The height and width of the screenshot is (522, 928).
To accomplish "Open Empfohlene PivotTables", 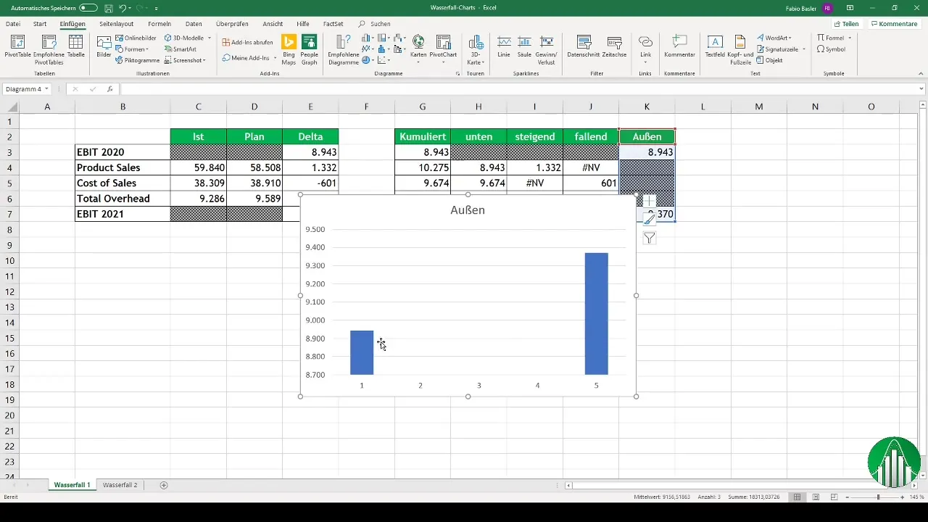I will pos(49,49).
